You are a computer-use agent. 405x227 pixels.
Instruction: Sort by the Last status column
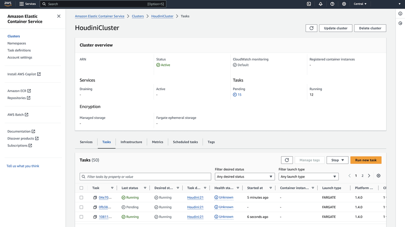coord(145,188)
